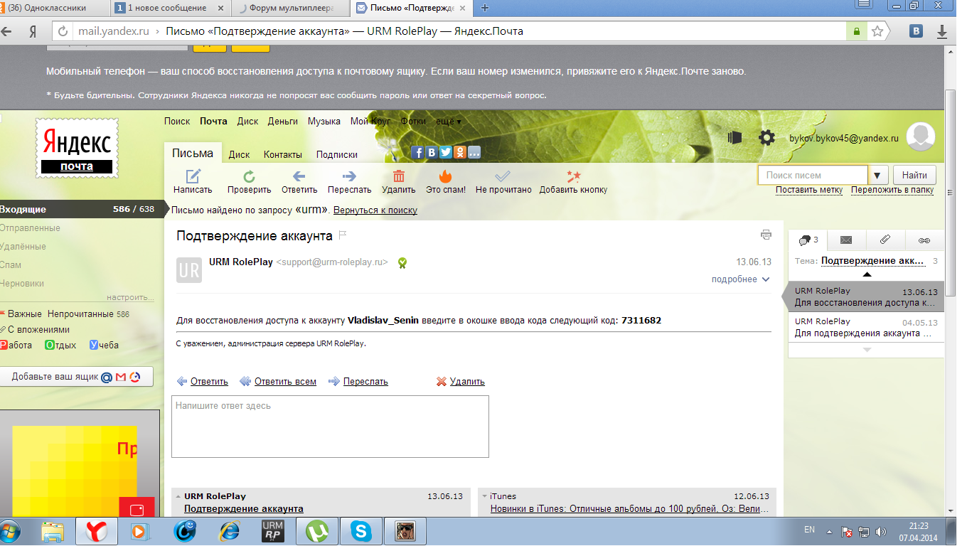This screenshot has height=546, width=967.
Task: Open search options dropdown arrow
Action: click(x=879, y=175)
